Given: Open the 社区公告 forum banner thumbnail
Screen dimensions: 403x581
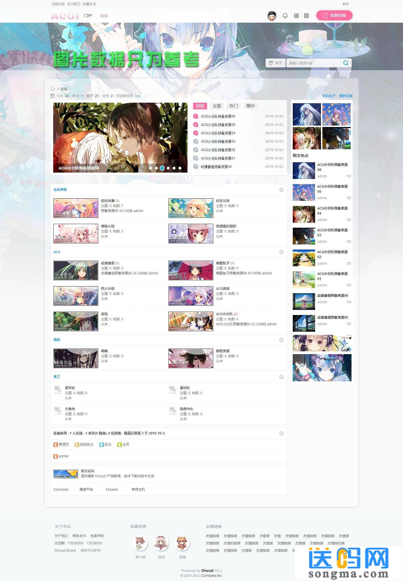Looking at the screenshot, I should click(191, 208).
